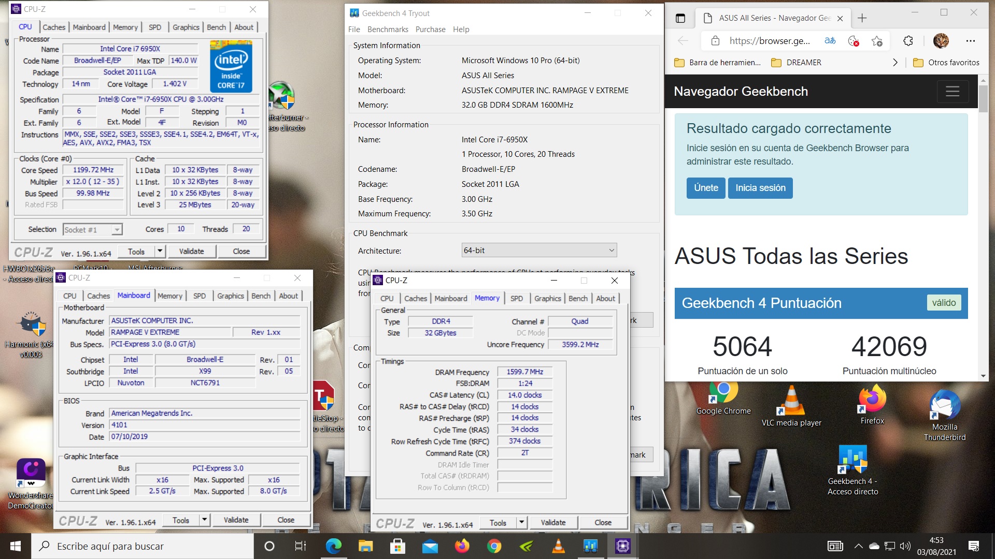995x559 pixels.
Task: Open Edge extensions puzzle icon
Action: tap(908, 41)
